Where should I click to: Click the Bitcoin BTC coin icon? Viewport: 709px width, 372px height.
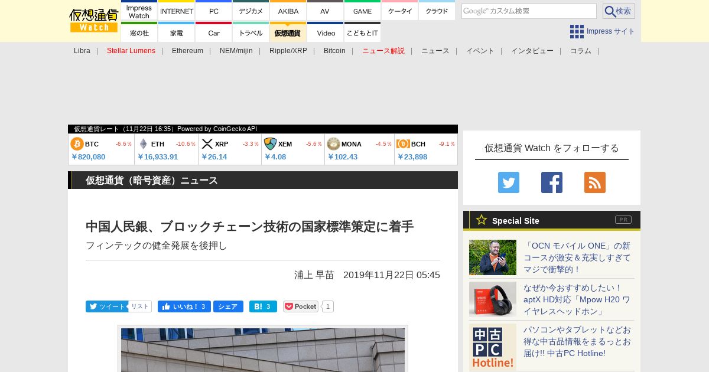click(x=77, y=144)
